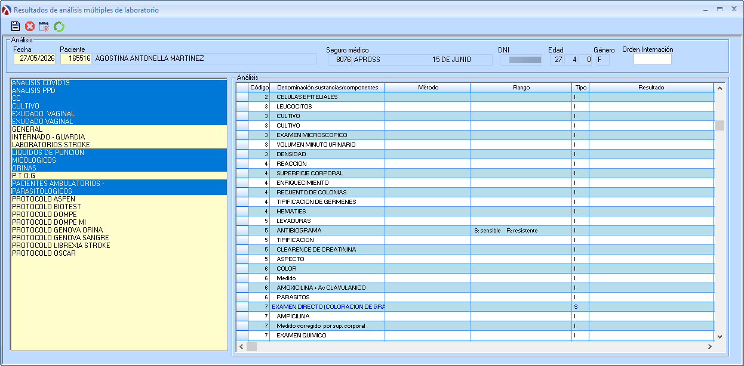Select P.T.O.G in the list
This screenshot has width=744, height=366.
pos(119,176)
